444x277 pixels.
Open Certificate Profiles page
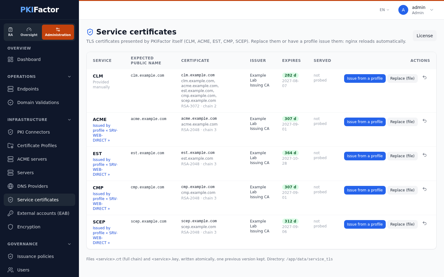click(x=39, y=146)
